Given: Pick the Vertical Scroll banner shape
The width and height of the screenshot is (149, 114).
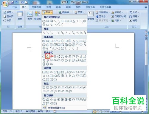Looking at the screenshot, I should 44,103.
